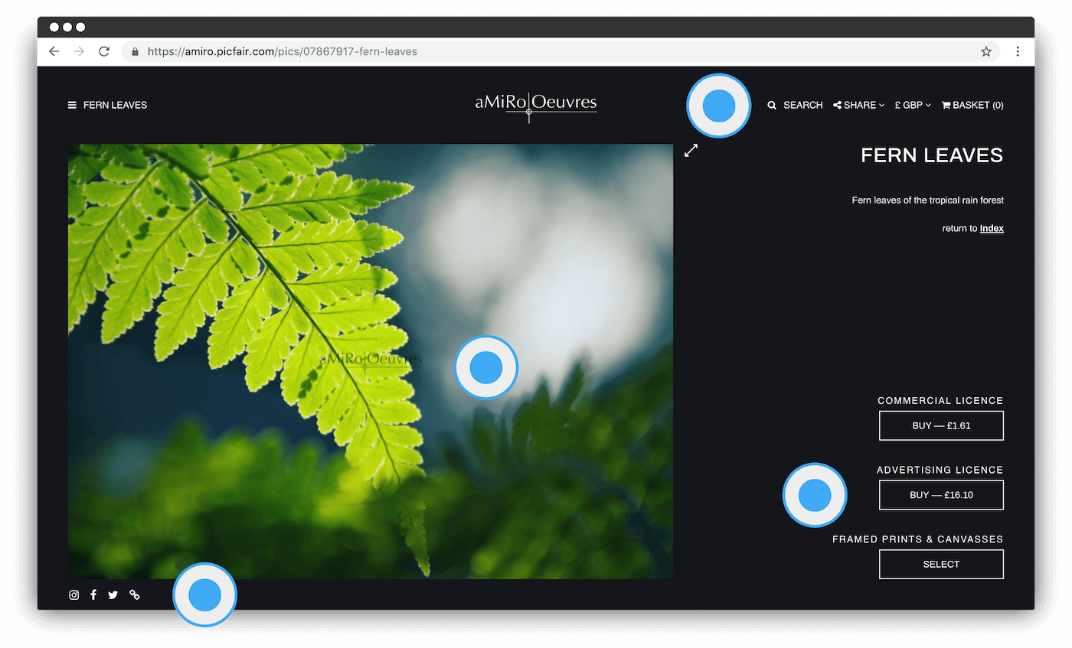Buy the Commercial Licence for £1.61
1072x648 pixels.
[941, 425]
